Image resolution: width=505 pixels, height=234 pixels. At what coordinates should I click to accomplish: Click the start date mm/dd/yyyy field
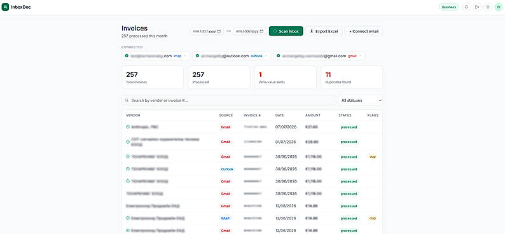(x=207, y=31)
